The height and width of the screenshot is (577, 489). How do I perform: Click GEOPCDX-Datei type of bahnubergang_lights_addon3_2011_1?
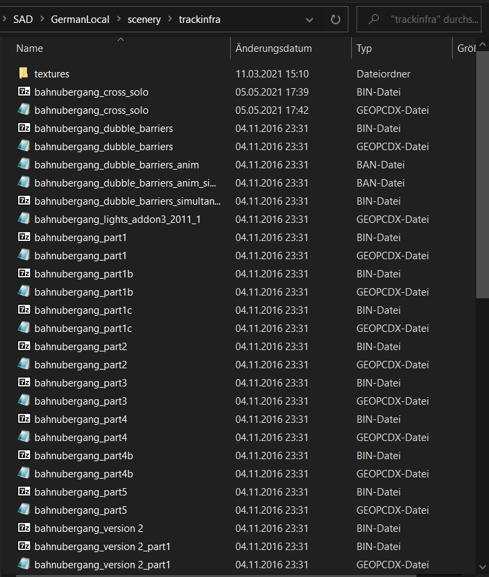pyautogui.click(x=392, y=219)
